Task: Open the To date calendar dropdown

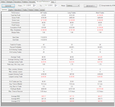Action: (x=56, y=5)
